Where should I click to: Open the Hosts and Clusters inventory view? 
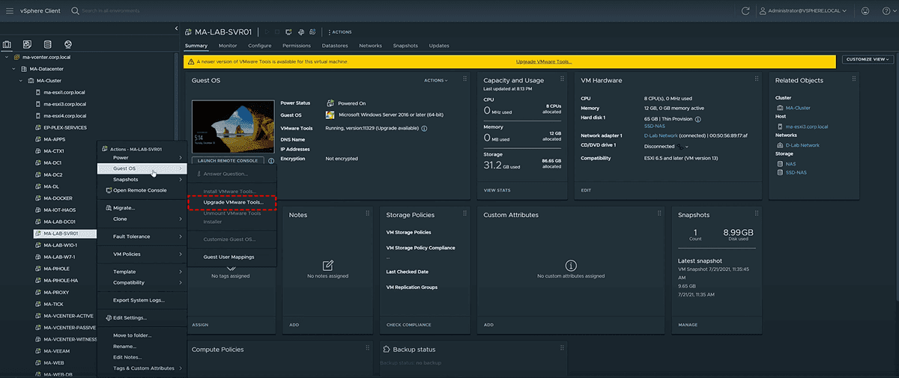point(7,44)
